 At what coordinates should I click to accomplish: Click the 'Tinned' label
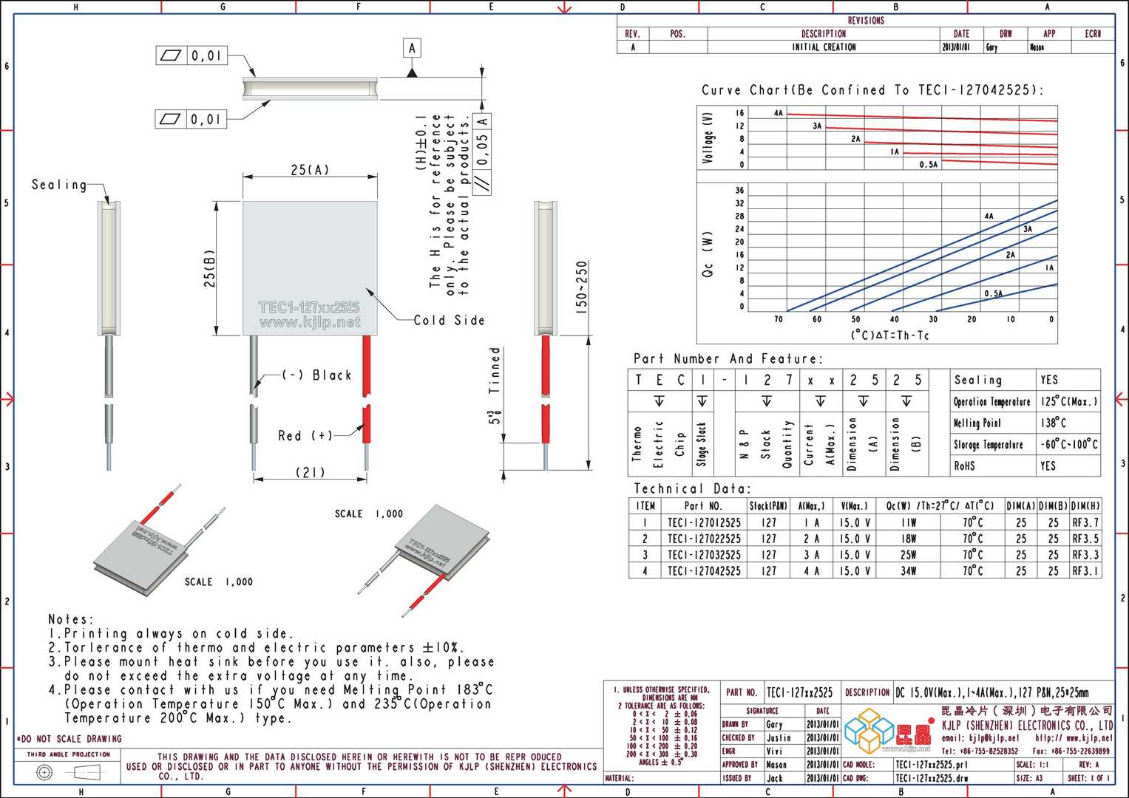point(495,370)
